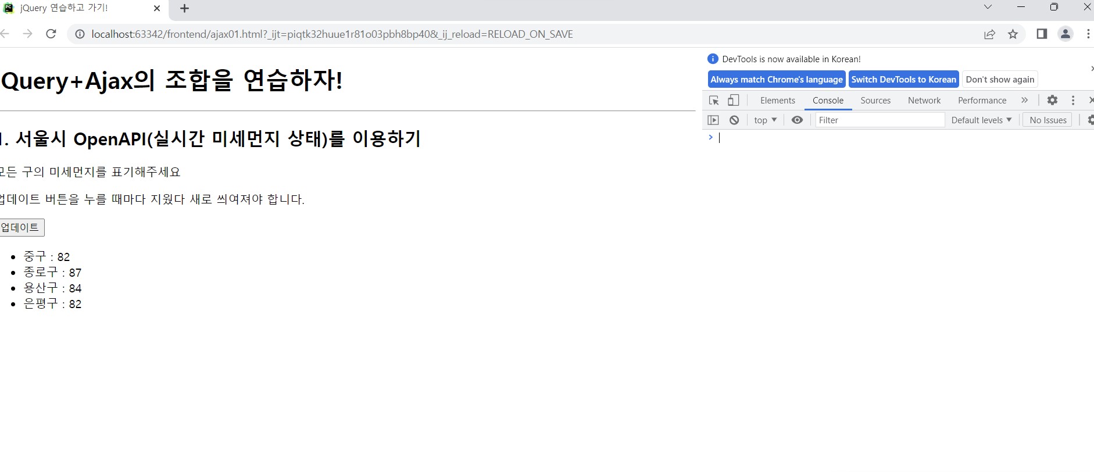1094x472 pixels.
Task: Reload the current page
Action: tap(51, 34)
